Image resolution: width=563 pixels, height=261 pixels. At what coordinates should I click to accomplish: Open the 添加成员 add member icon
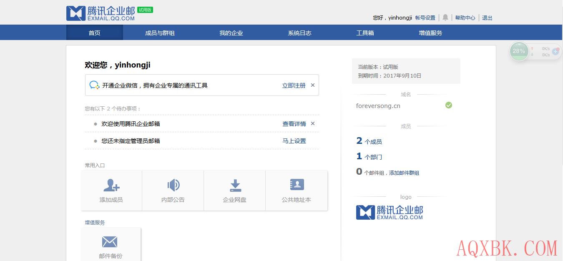tap(111, 185)
